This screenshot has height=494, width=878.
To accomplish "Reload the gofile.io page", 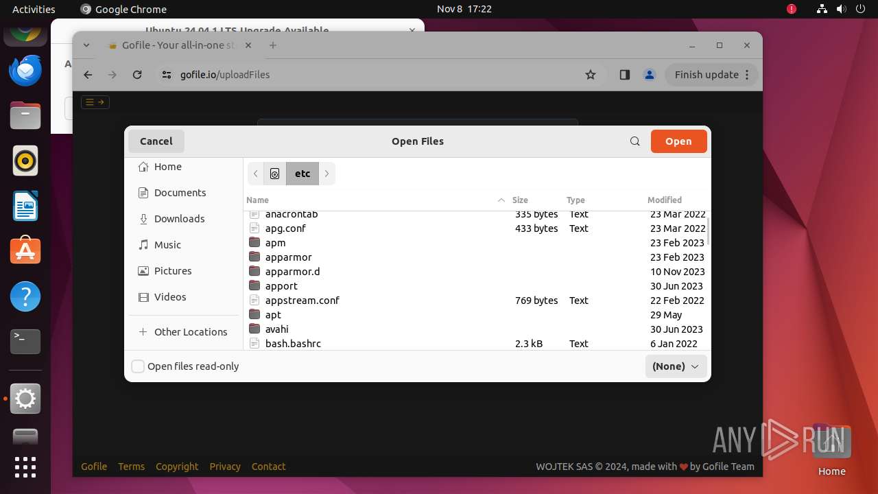I will 137,75.
